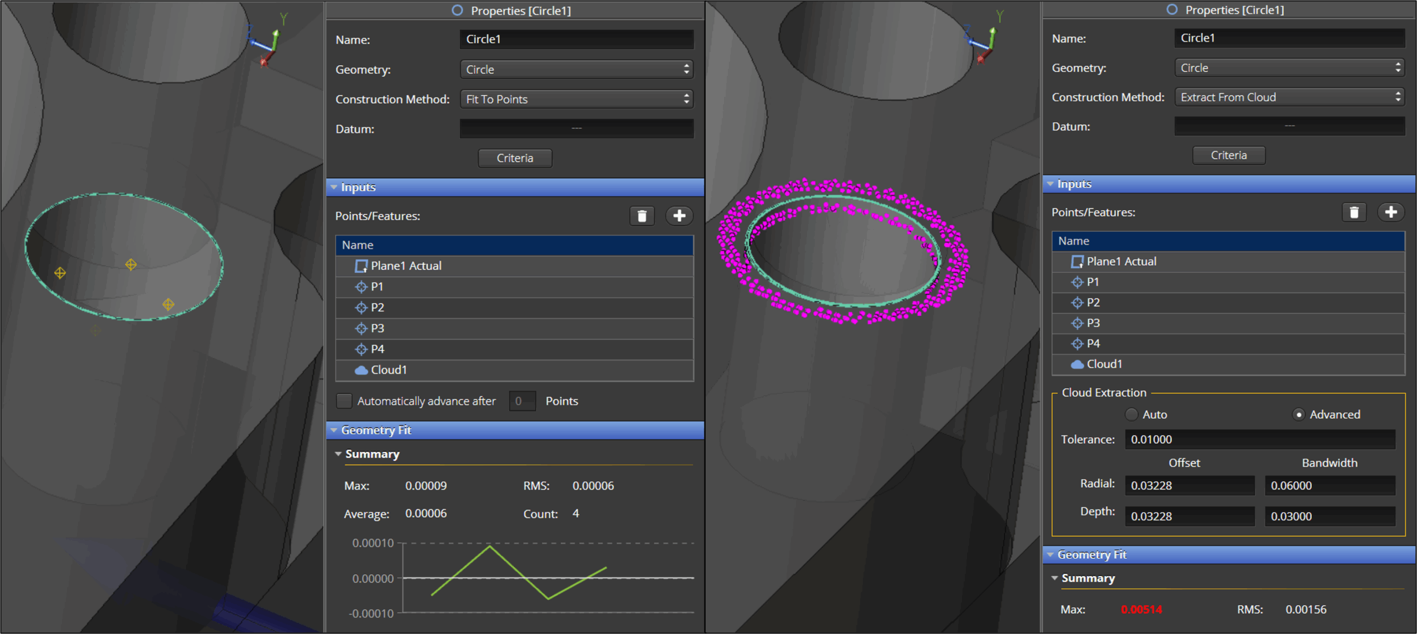This screenshot has width=1417, height=634.
Task: Collapse the left Inputs section header
Action: [x=334, y=187]
